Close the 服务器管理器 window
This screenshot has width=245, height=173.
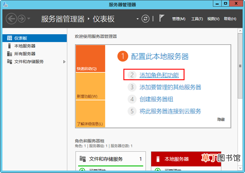(x=236, y=3)
